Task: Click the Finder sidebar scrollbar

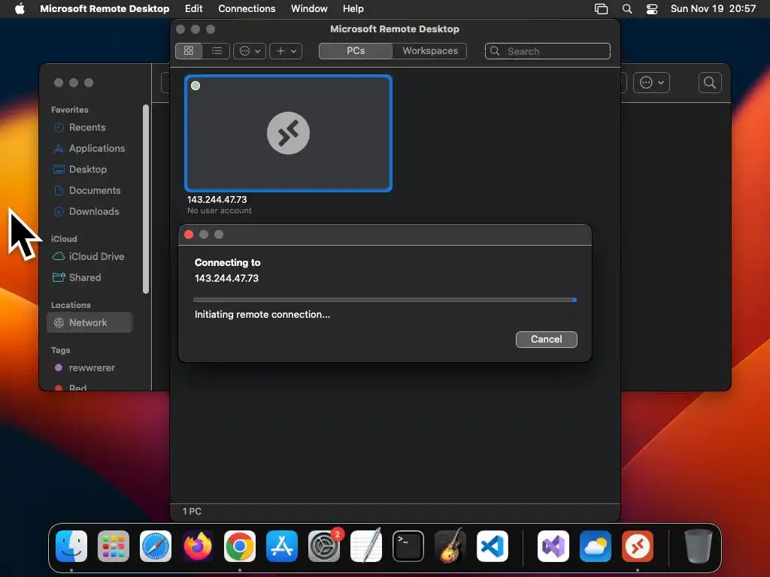Action: (x=146, y=198)
